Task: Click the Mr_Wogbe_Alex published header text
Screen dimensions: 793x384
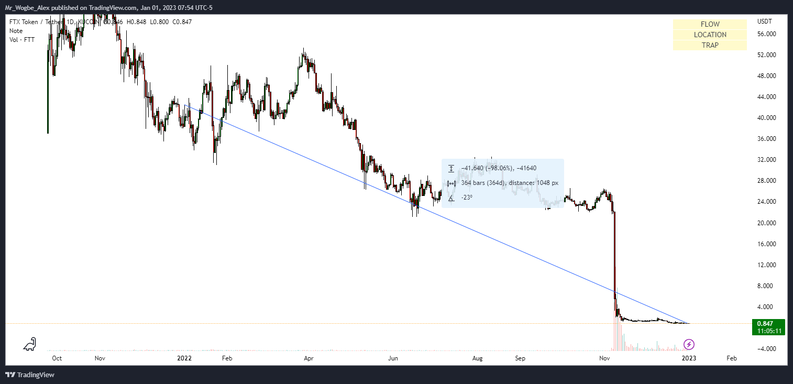Action: [110, 7]
